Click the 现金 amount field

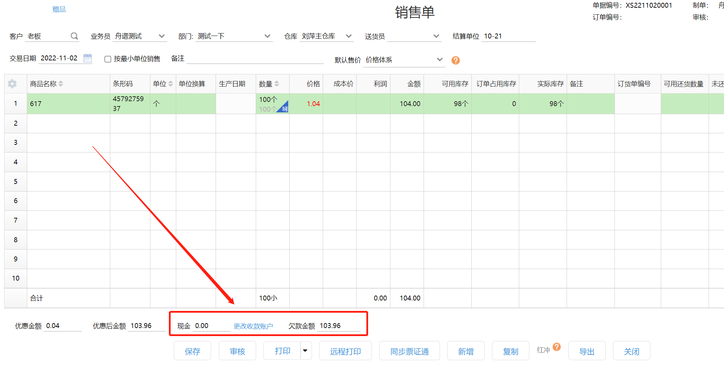tap(211, 326)
